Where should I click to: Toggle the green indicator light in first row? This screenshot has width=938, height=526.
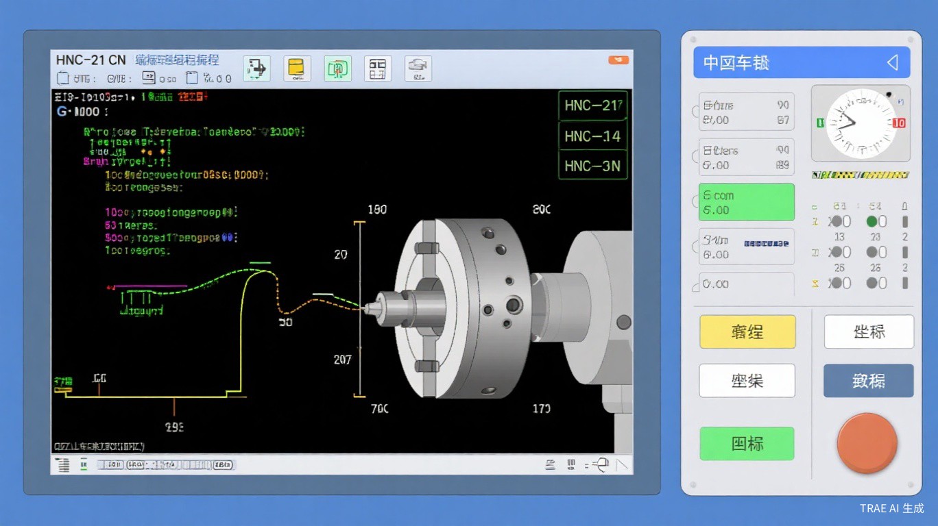point(871,221)
